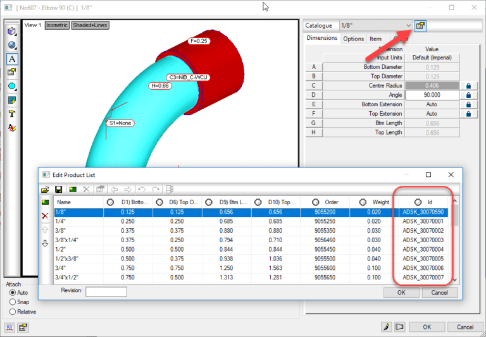The image size is (486, 337).
Task: Click the red-marked 'A' icon in left toolbar
Action: 12,128
